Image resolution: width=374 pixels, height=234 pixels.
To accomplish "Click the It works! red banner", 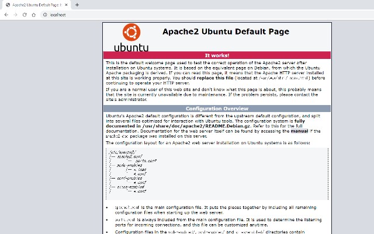I will 217,55.
